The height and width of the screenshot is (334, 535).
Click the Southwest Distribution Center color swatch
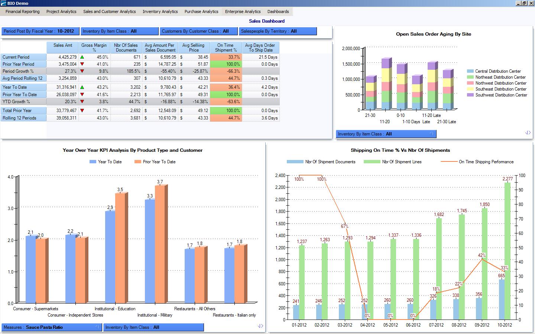click(470, 95)
